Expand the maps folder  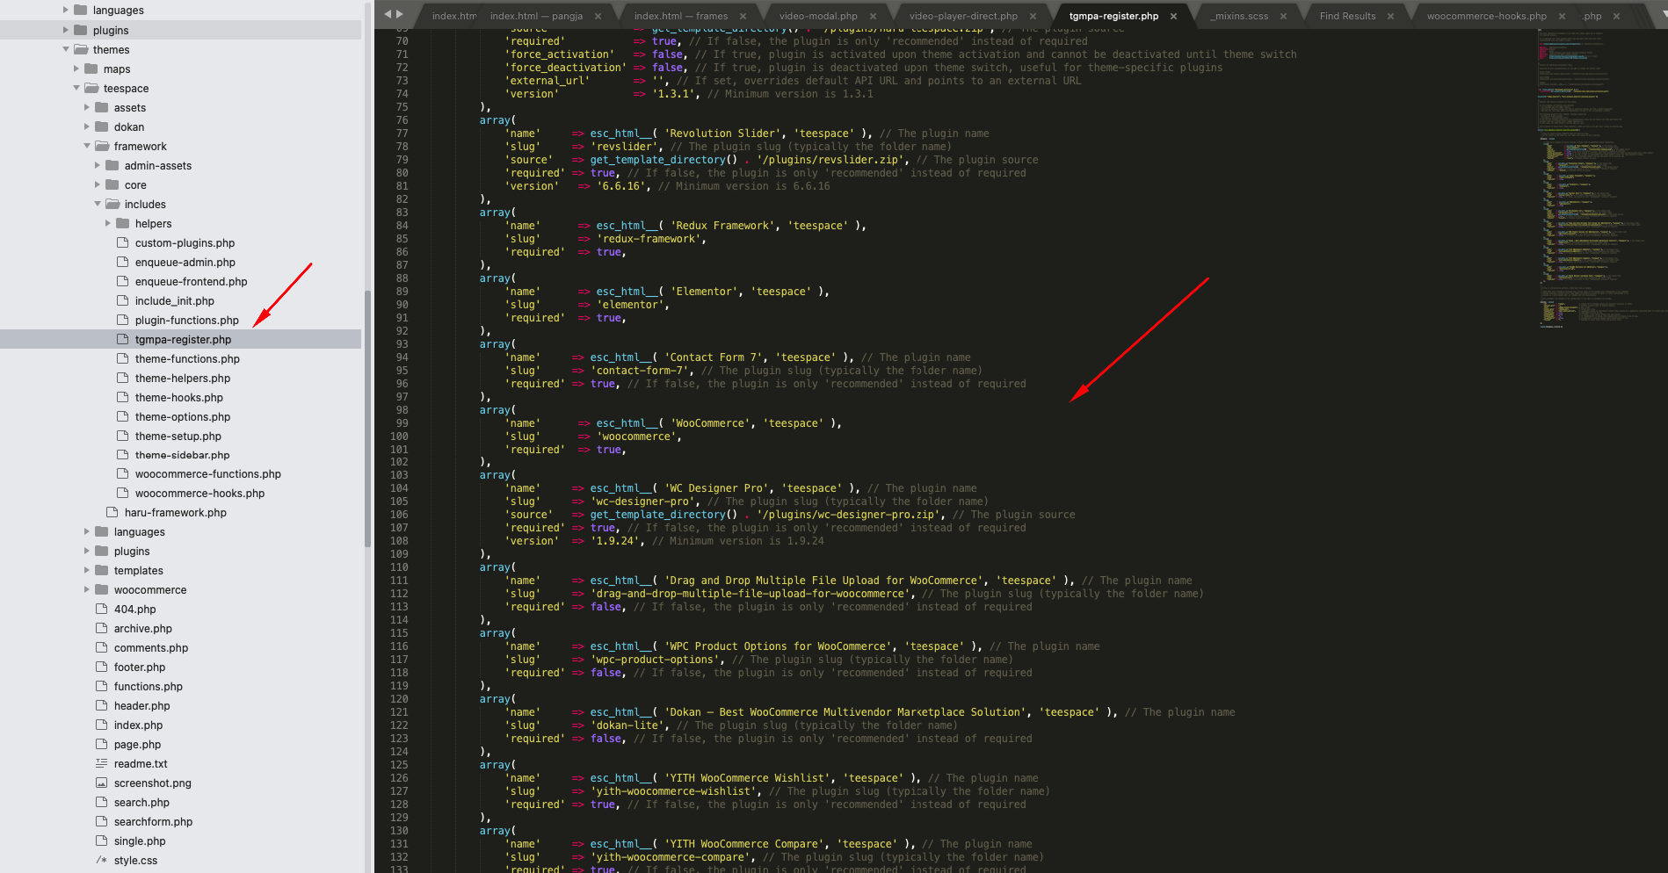click(76, 69)
